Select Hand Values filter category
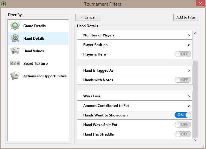 pyautogui.click(x=34, y=51)
